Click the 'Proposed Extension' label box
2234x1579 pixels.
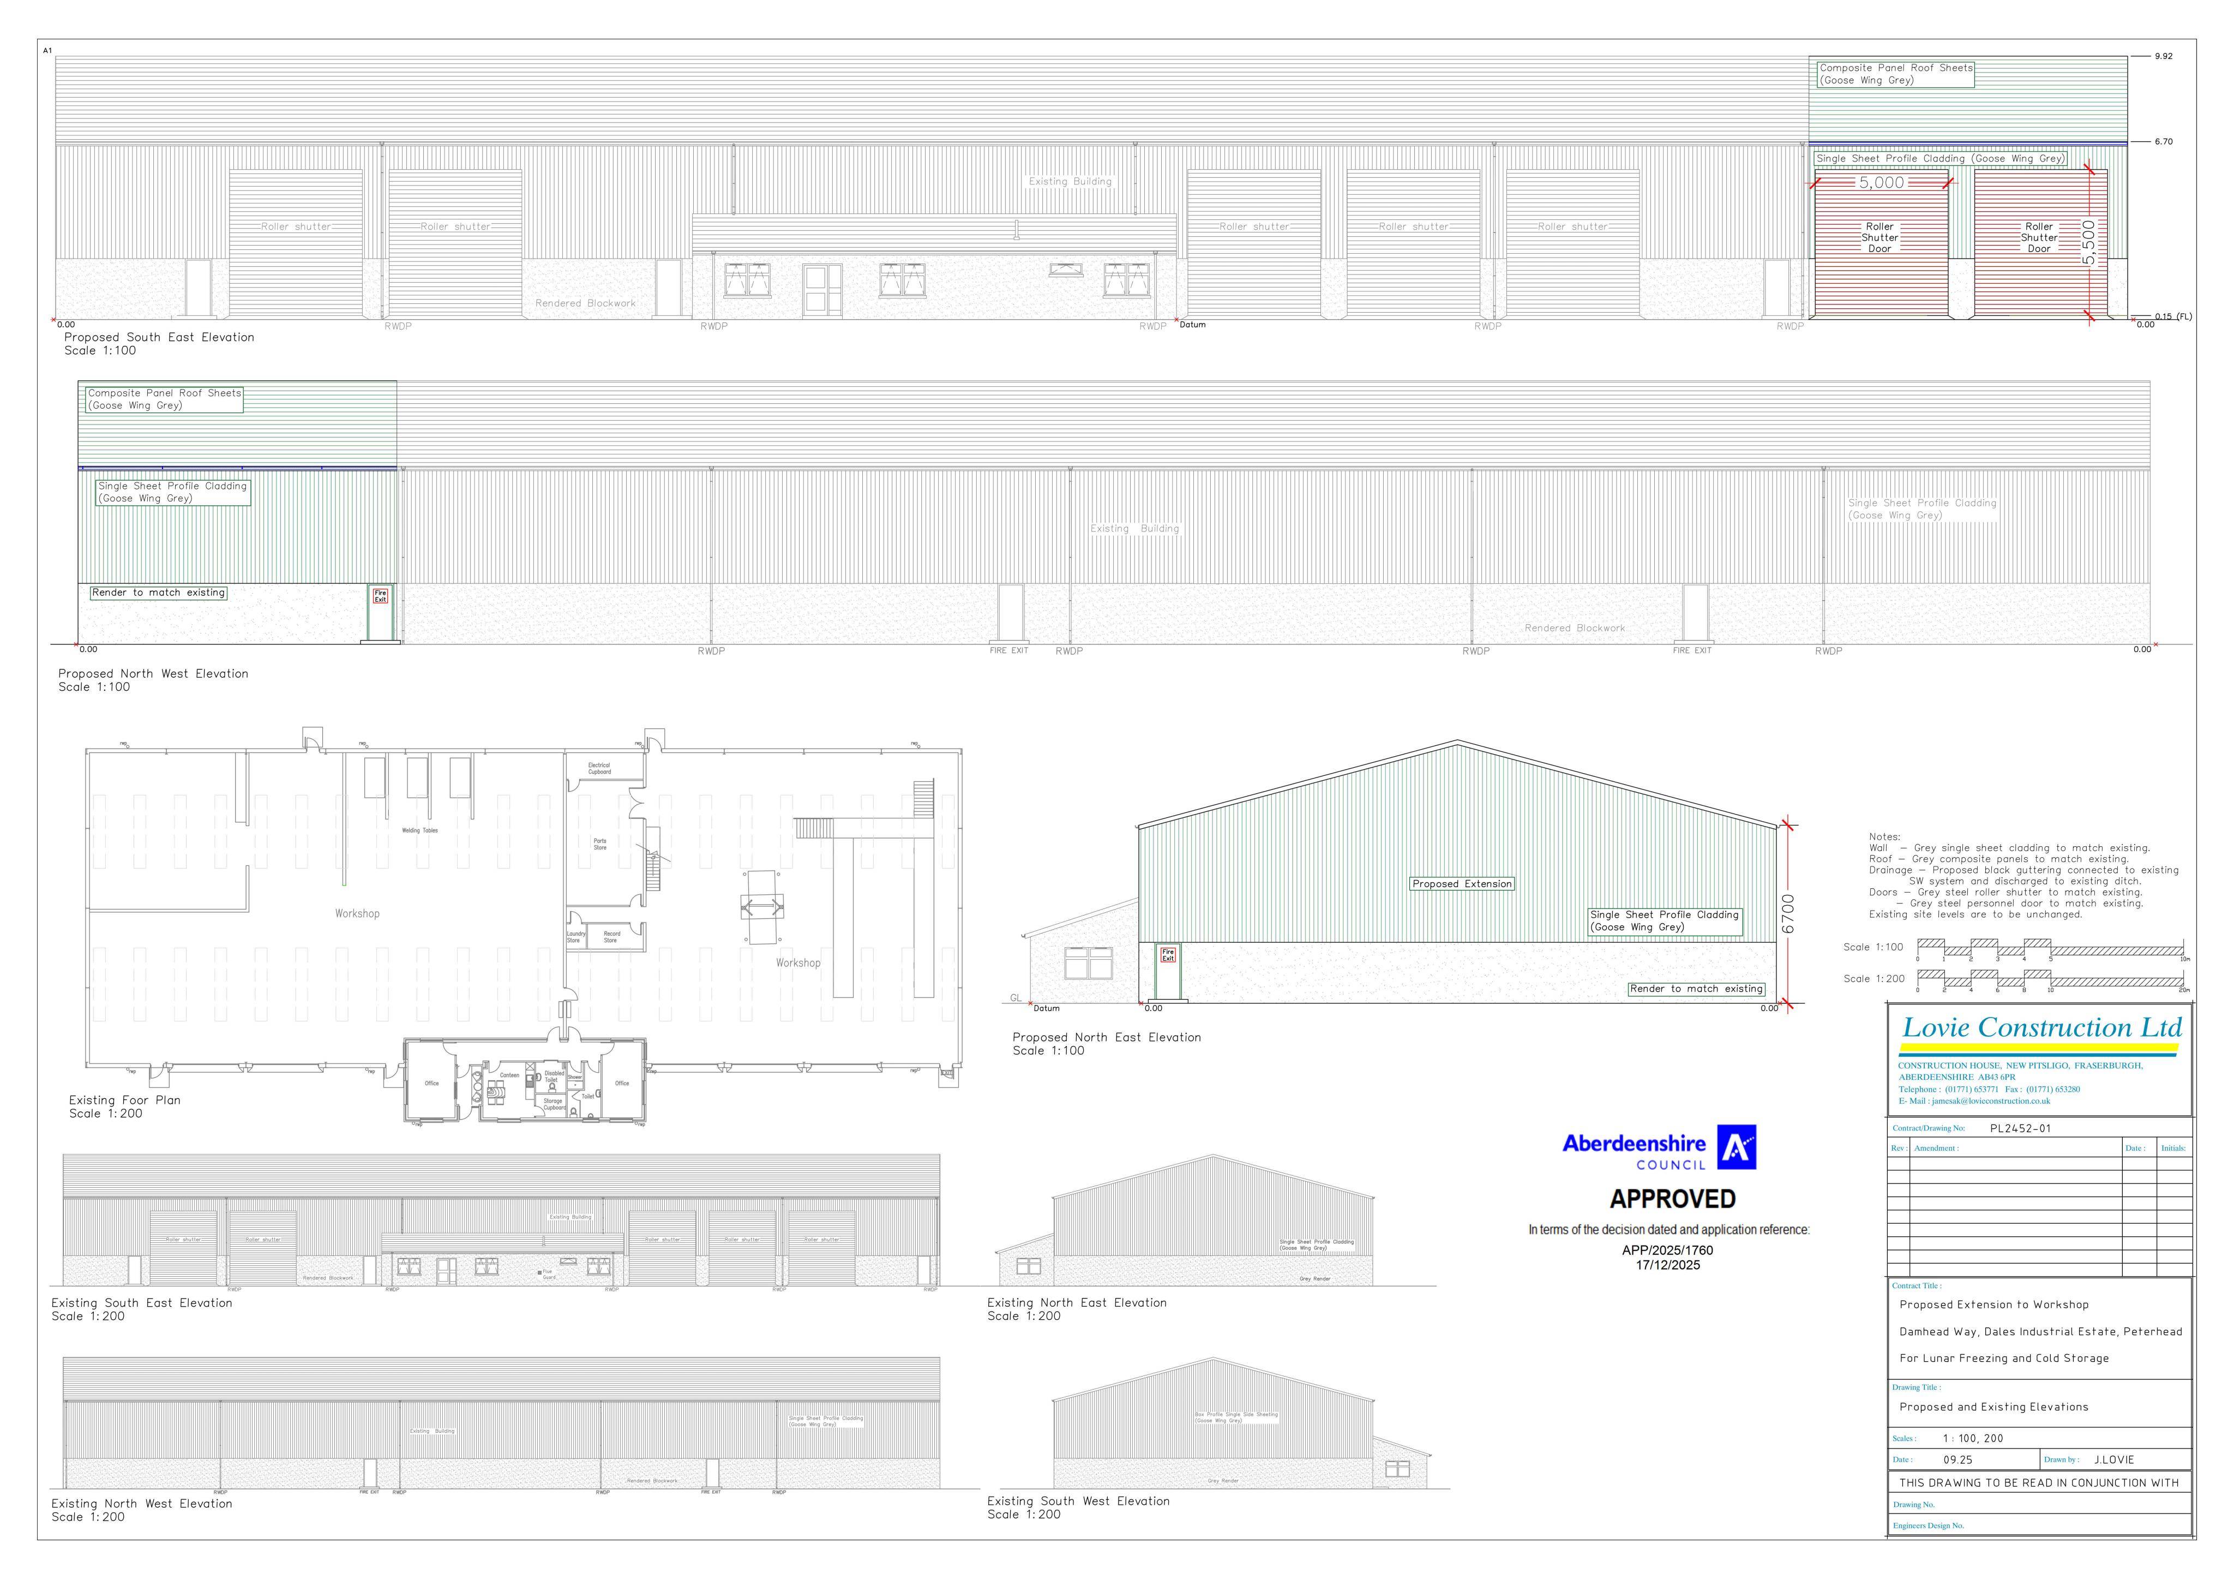pos(1462,885)
